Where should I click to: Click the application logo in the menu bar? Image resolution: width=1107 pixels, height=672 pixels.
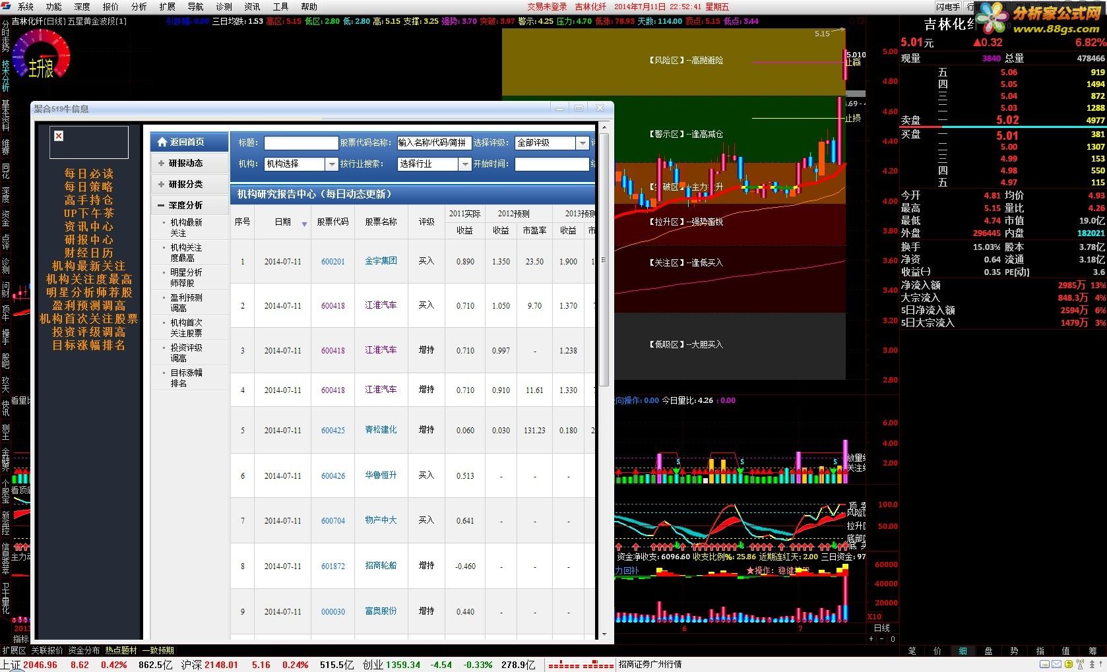coord(7,7)
